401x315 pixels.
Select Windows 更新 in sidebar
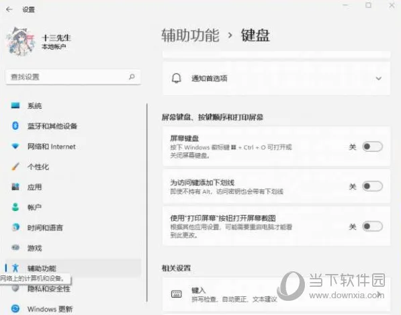(73, 309)
